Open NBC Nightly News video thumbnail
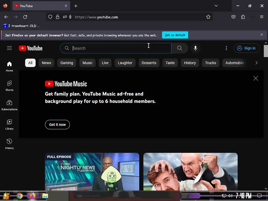 tap(92, 172)
